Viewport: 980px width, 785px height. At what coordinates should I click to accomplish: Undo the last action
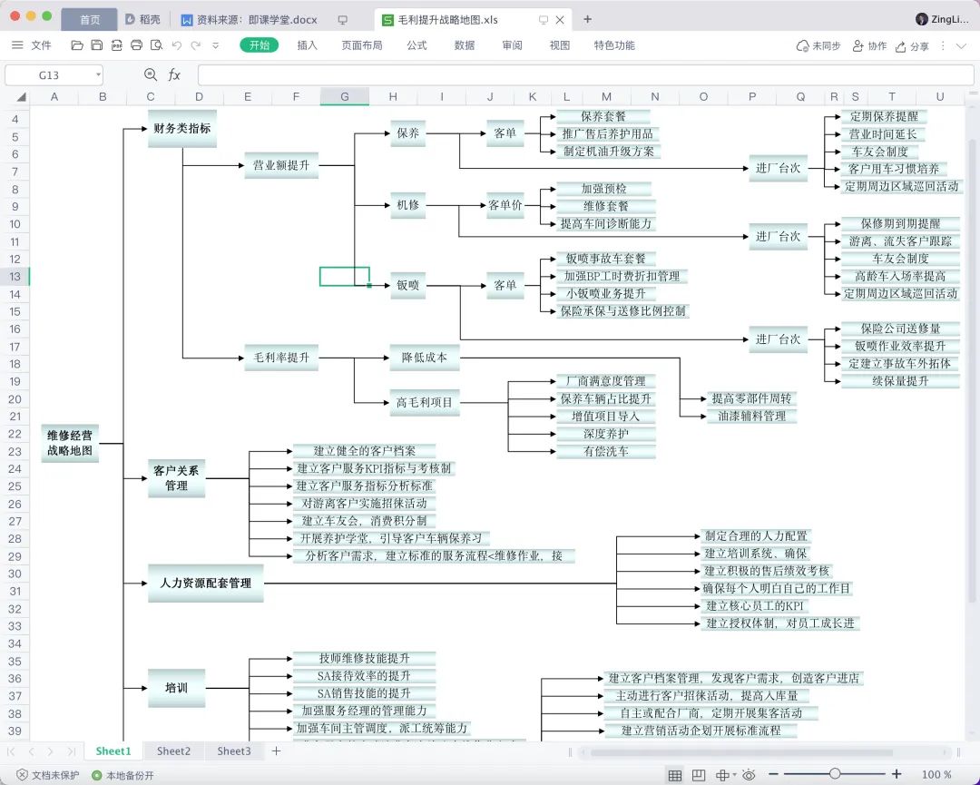point(177,44)
